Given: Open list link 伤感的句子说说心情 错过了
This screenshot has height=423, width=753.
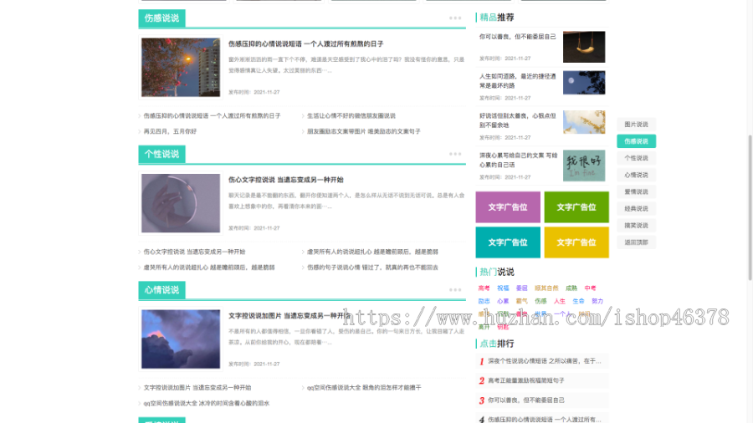Looking at the screenshot, I should point(372,268).
